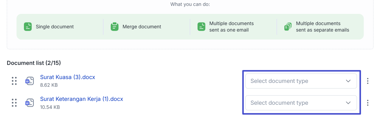The image size is (380, 118).
Task: Click the drag handle for Surat Kuasa (3).docx
Action: pos(14,81)
